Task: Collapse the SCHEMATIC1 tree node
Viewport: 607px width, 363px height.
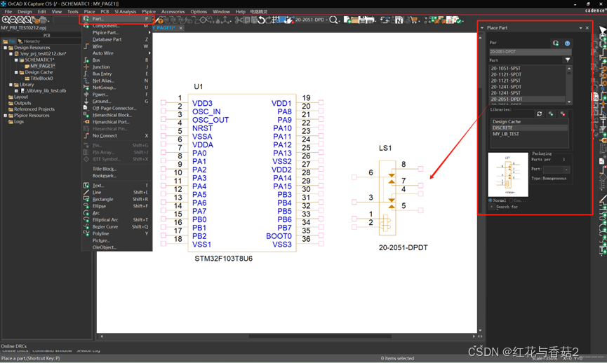Action: (x=16, y=60)
